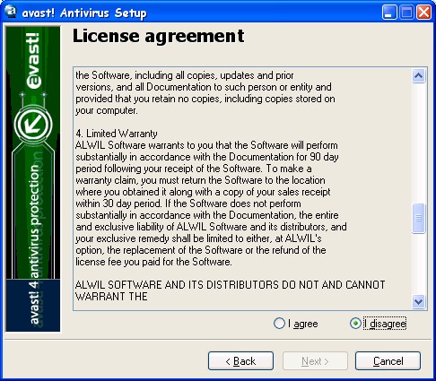Image resolution: width=436 pixels, height=381 pixels.
Task: Abort installation with the Cancel button
Action: [388, 361]
